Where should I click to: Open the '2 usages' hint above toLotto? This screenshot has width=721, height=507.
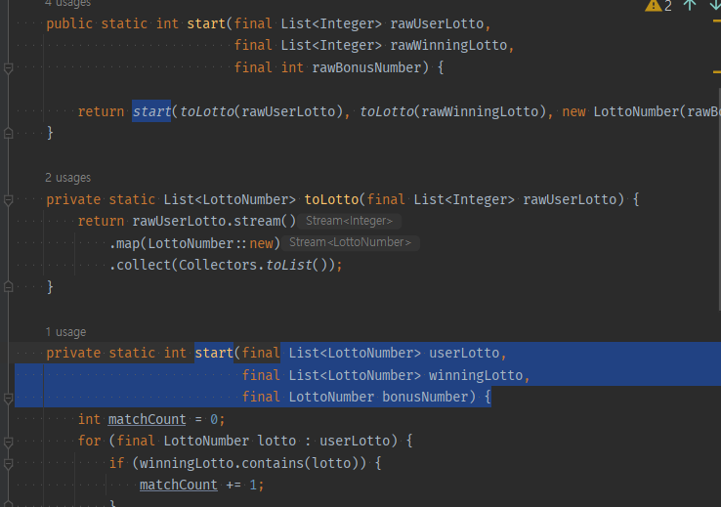coord(68,178)
